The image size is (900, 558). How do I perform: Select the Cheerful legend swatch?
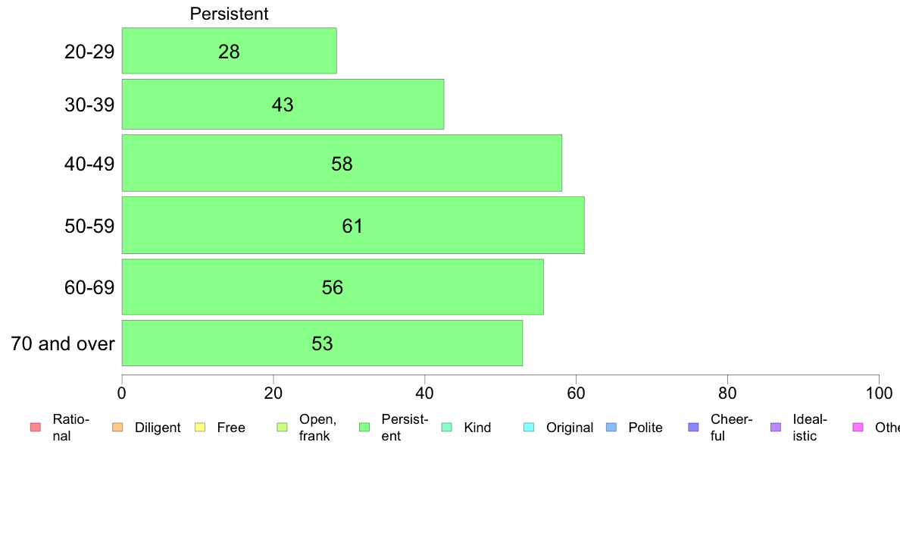pos(693,427)
